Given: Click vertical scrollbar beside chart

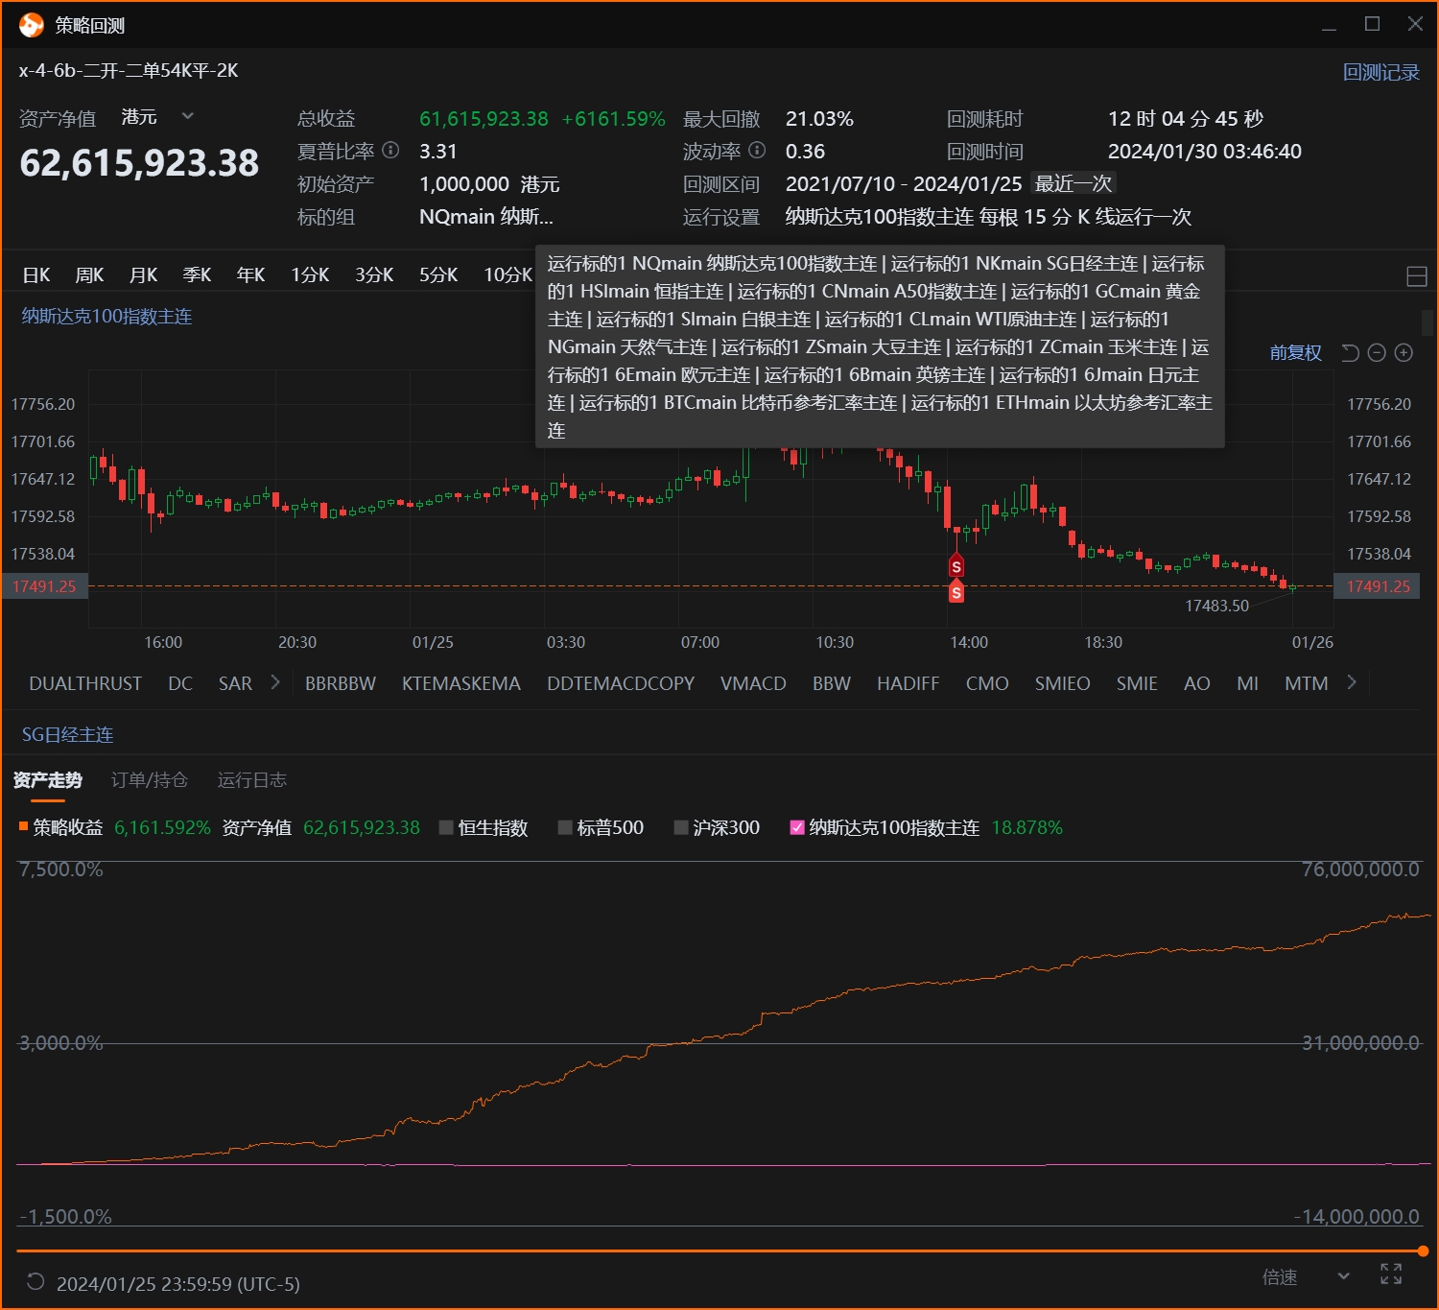Looking at the screenshot, I should coord(1427,323).
